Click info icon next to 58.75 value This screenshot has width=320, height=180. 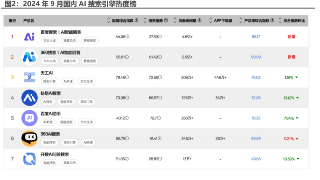pos(127,139)
